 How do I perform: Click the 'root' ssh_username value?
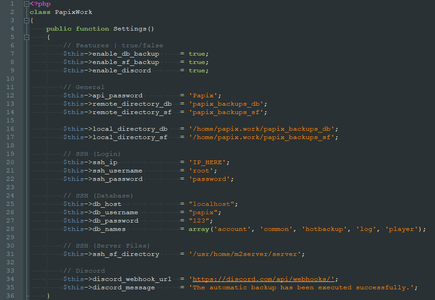[201, 171]
